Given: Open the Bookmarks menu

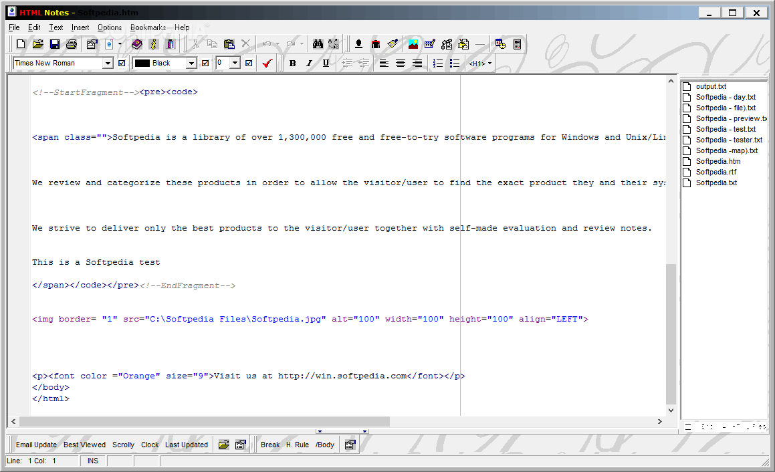Looking at the screenshot, I should click(148, 27).
